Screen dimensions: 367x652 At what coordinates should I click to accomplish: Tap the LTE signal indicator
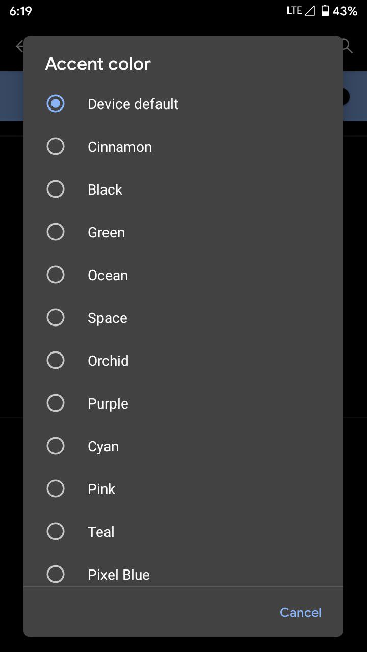(x=301, y=11)
